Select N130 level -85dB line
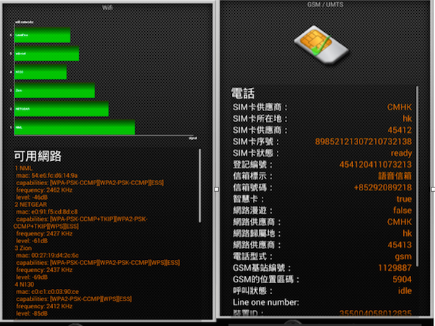Screen dimensions: 435x326 coord(32,313)
